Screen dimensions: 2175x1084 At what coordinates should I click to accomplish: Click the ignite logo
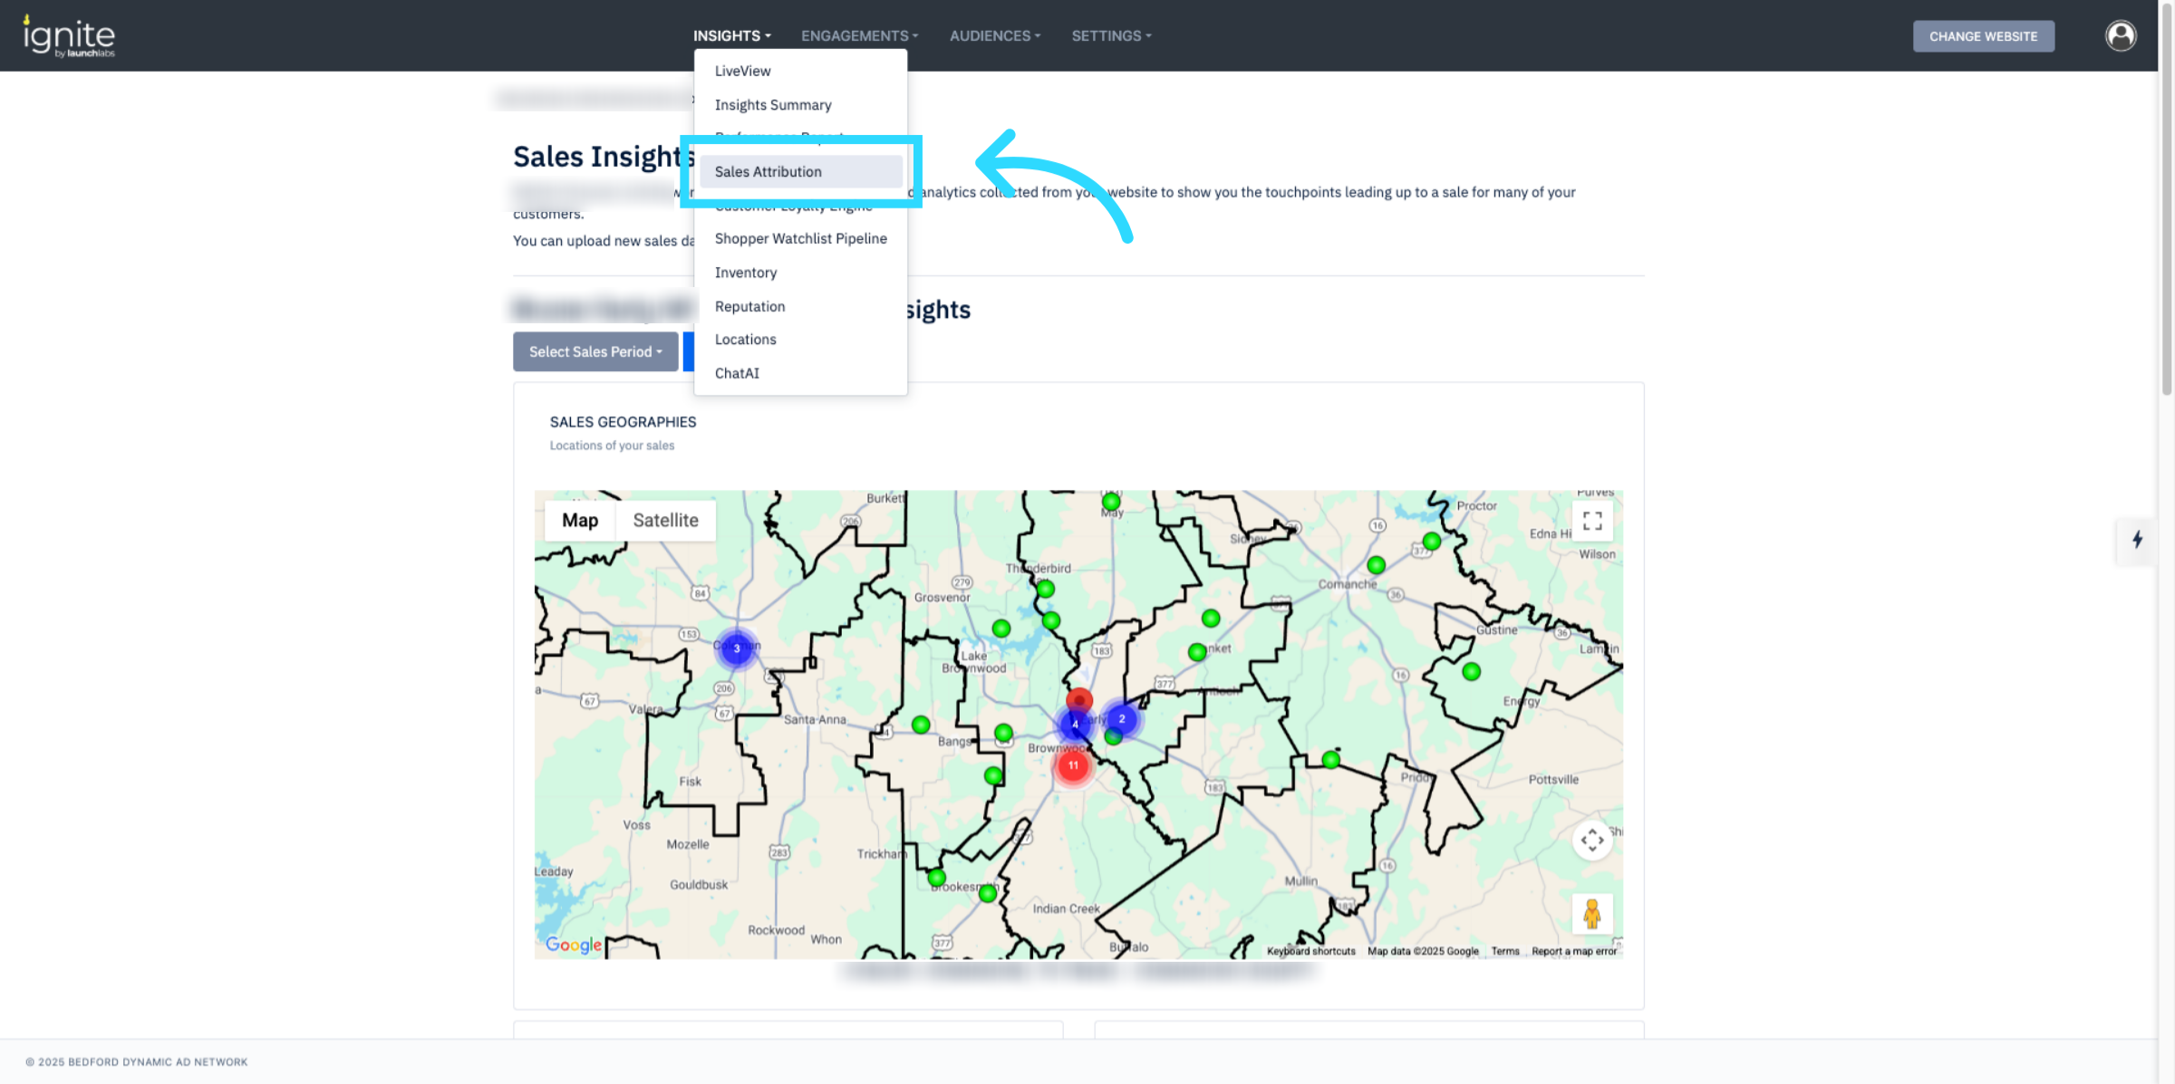click(x=69, y=36)
